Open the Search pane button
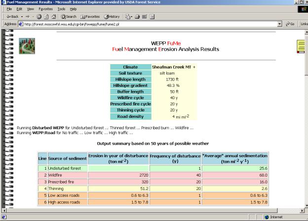 tap(69, 17)
